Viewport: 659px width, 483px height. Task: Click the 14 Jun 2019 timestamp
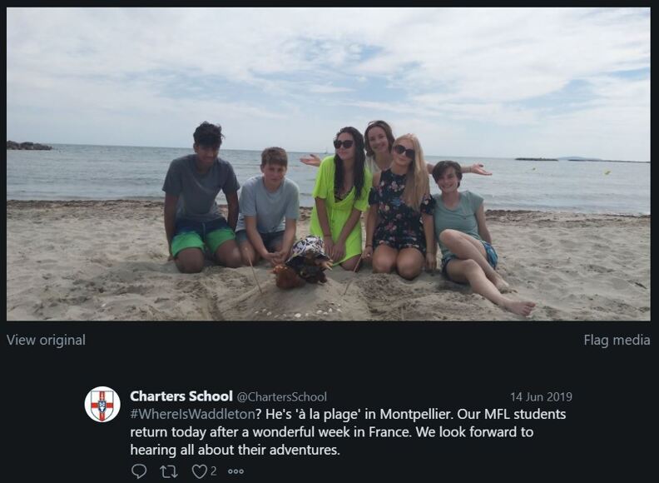(x=541, y=397)
